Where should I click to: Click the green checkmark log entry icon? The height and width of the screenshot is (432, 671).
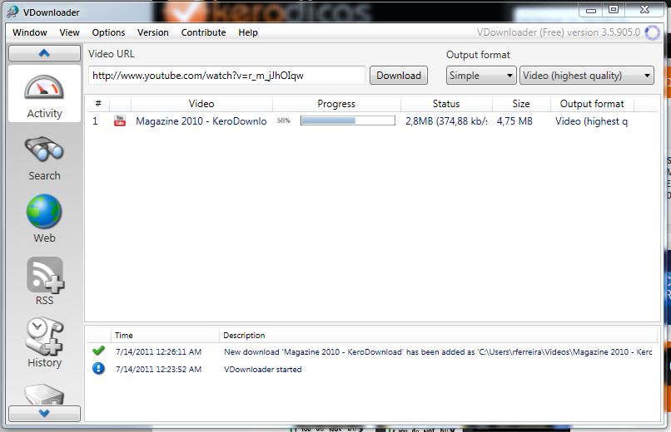(x=98, y=351)
